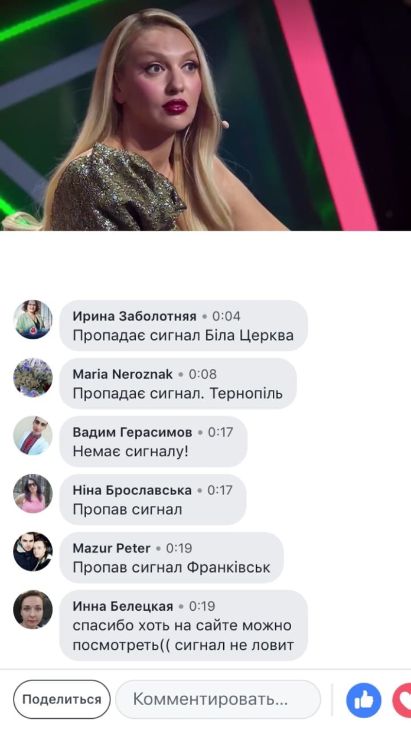Tap the blue Like thumbs-up icon
This screenshot has width=411, height=730.
pyautogui.click(x=364, y=700)
